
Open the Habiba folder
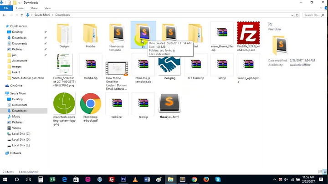point(90,35)
